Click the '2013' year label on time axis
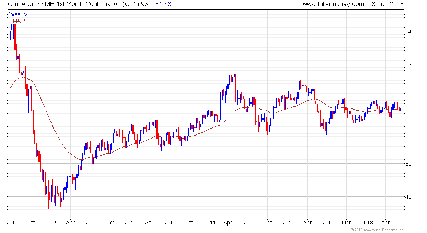Viewport: 427px width, 233px height. [x=366, y=223]
